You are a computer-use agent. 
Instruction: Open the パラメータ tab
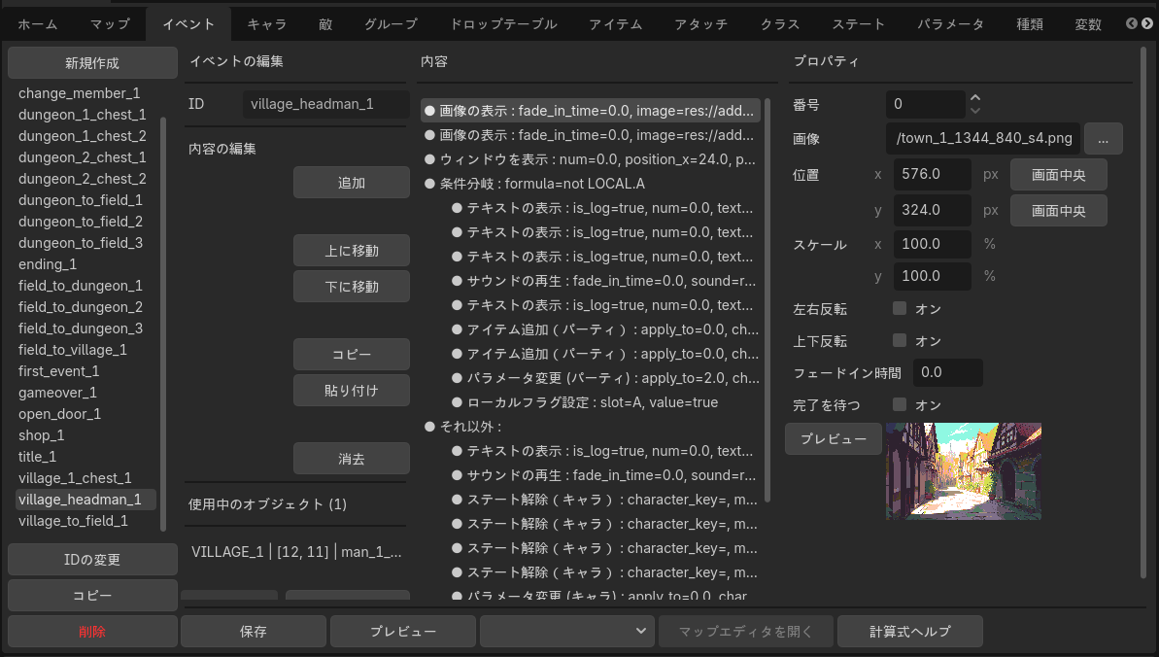pyautogui.click(x=950, y=24)
